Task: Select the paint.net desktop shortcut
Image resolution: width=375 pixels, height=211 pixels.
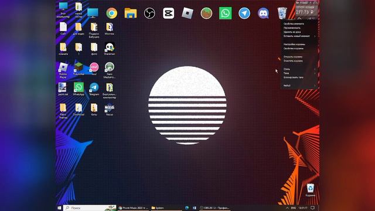Action: (x=63, y=89)
